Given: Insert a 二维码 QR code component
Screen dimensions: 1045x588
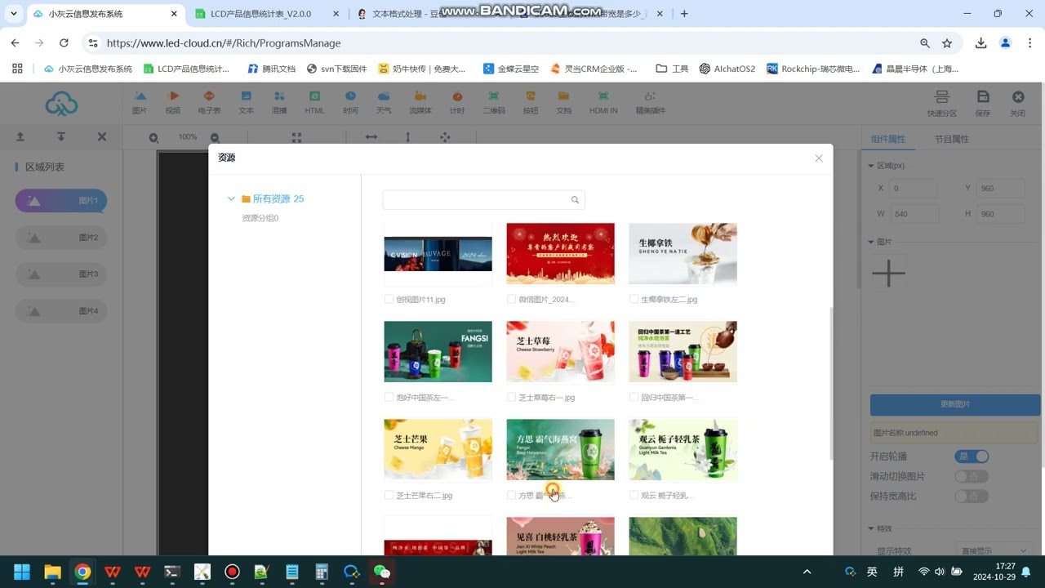Looking at the screenshot, I should coord(494,103).
